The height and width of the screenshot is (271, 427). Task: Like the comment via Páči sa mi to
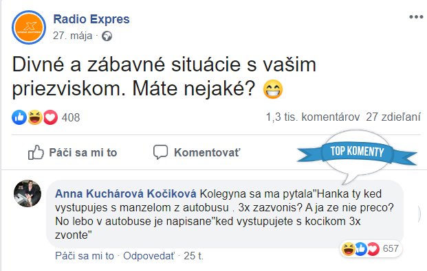point(85,256)
